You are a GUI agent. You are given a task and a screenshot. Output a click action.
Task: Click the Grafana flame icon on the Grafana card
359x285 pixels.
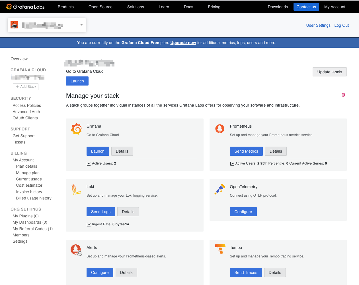click(76, 129)
